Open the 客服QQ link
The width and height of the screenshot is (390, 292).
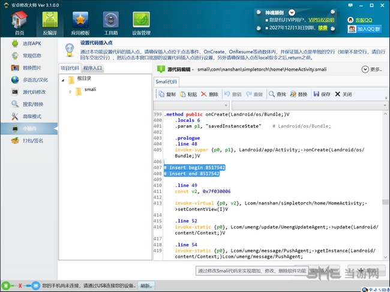coord(364,20)
